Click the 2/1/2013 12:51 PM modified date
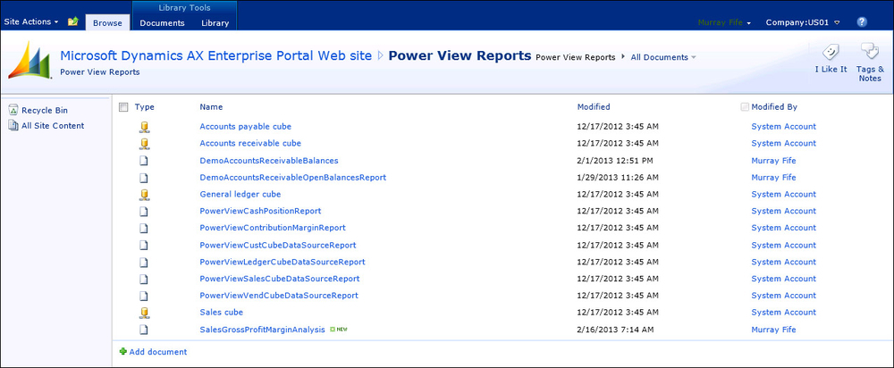894x368 pixels. point(615,161)
